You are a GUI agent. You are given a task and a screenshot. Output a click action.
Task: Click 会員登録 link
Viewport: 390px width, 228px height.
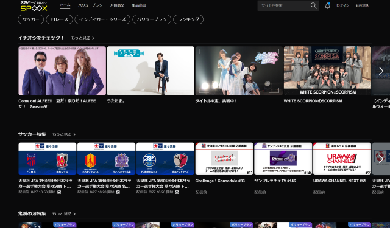(362, 5)
